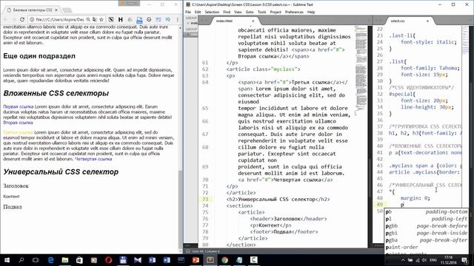Pick the "padding-left" autocomplete suggestion
This screenshot has height=266, width=474.
[x=427, y=219]
